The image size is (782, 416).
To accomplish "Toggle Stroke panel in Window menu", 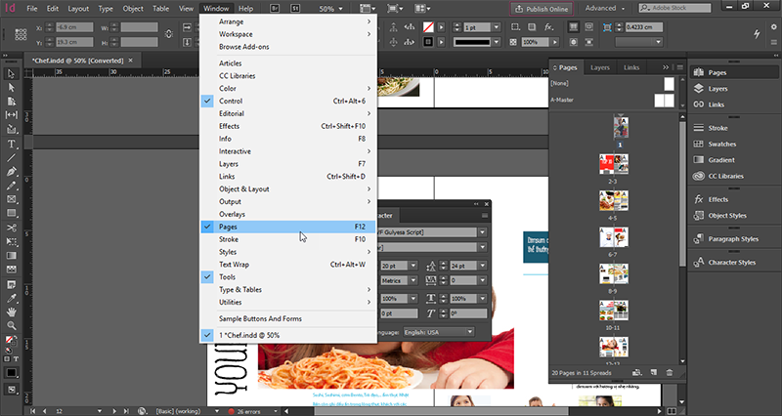I will point(287,239).
